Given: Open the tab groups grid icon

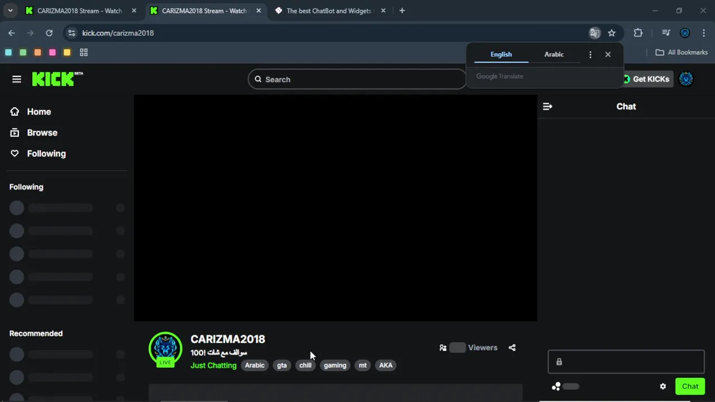Looking at the screenshot, I should 84,52.
